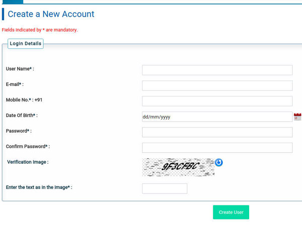
Task: Submit form with Create User button
Action: click(x=231, y=212)
